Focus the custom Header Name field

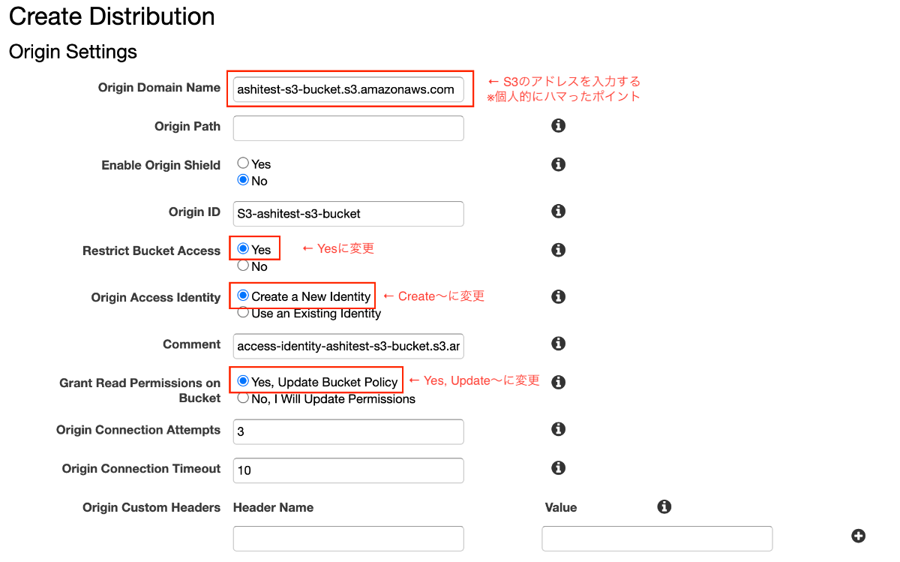pos(348,539)
